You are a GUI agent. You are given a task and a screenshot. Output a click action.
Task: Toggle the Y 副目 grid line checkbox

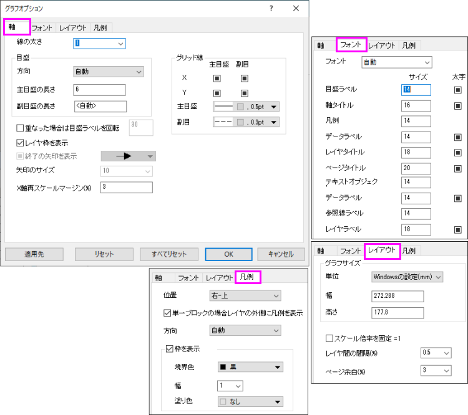tap(245, 93)
